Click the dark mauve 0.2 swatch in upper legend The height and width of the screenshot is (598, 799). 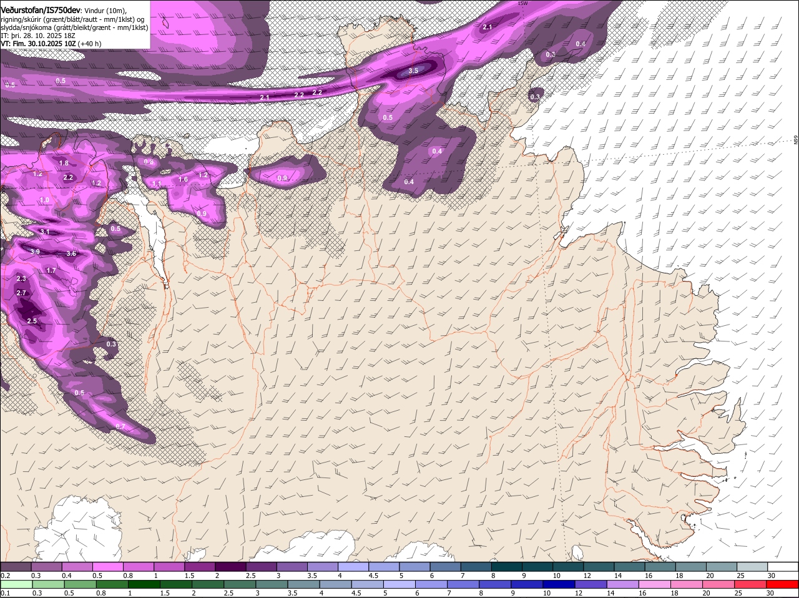coord(16,566)
